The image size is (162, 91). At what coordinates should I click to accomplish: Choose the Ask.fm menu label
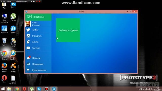coord(35,42)
